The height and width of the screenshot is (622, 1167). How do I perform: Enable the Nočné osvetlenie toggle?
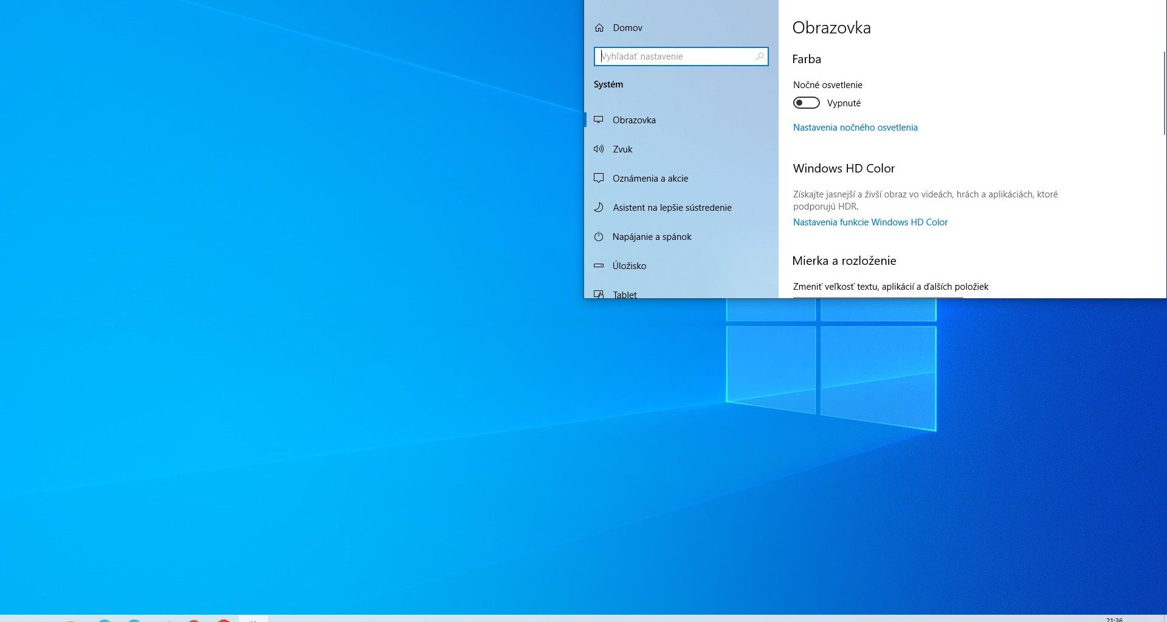806,103
